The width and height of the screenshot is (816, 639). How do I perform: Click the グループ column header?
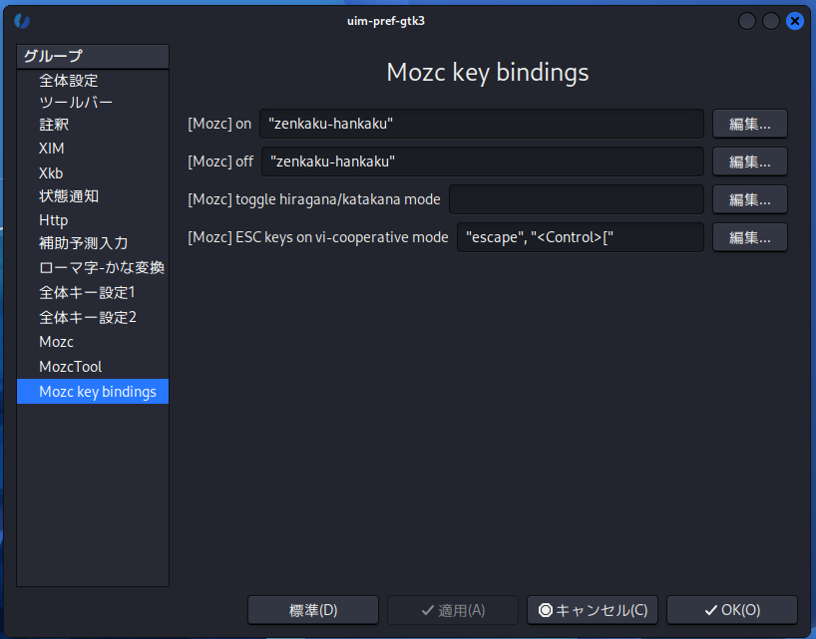[93, 56]
